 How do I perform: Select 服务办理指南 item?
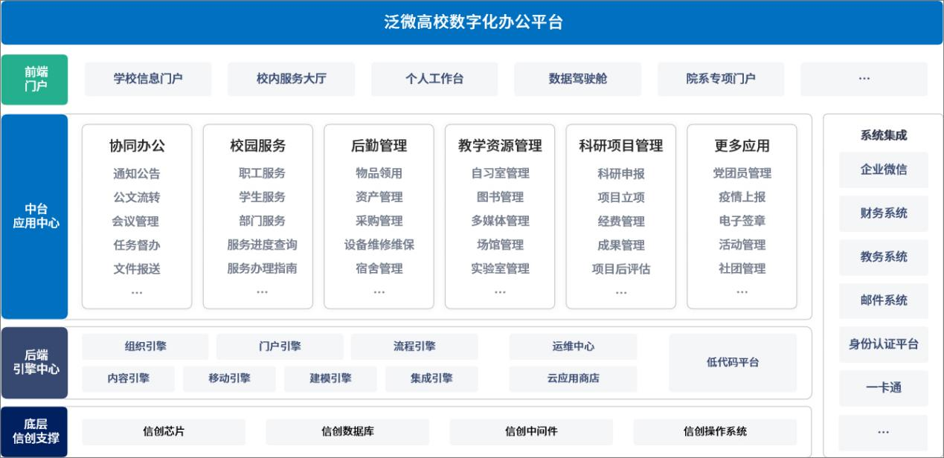(x=262, y=268)
